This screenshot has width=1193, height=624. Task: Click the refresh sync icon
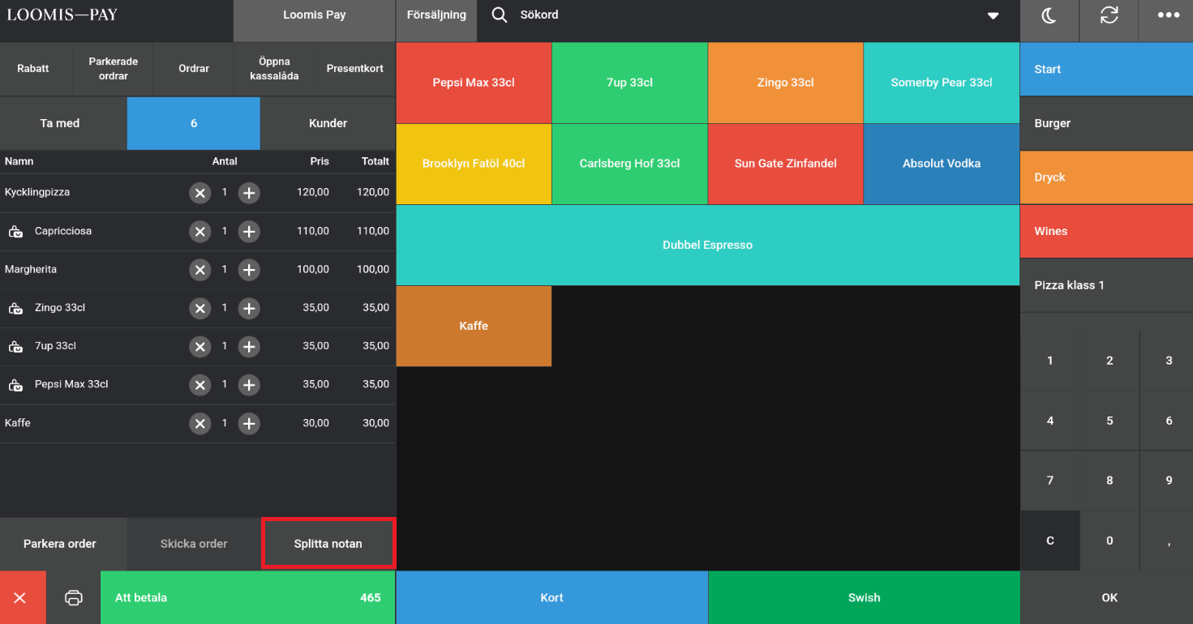[x=1109, y=16]
